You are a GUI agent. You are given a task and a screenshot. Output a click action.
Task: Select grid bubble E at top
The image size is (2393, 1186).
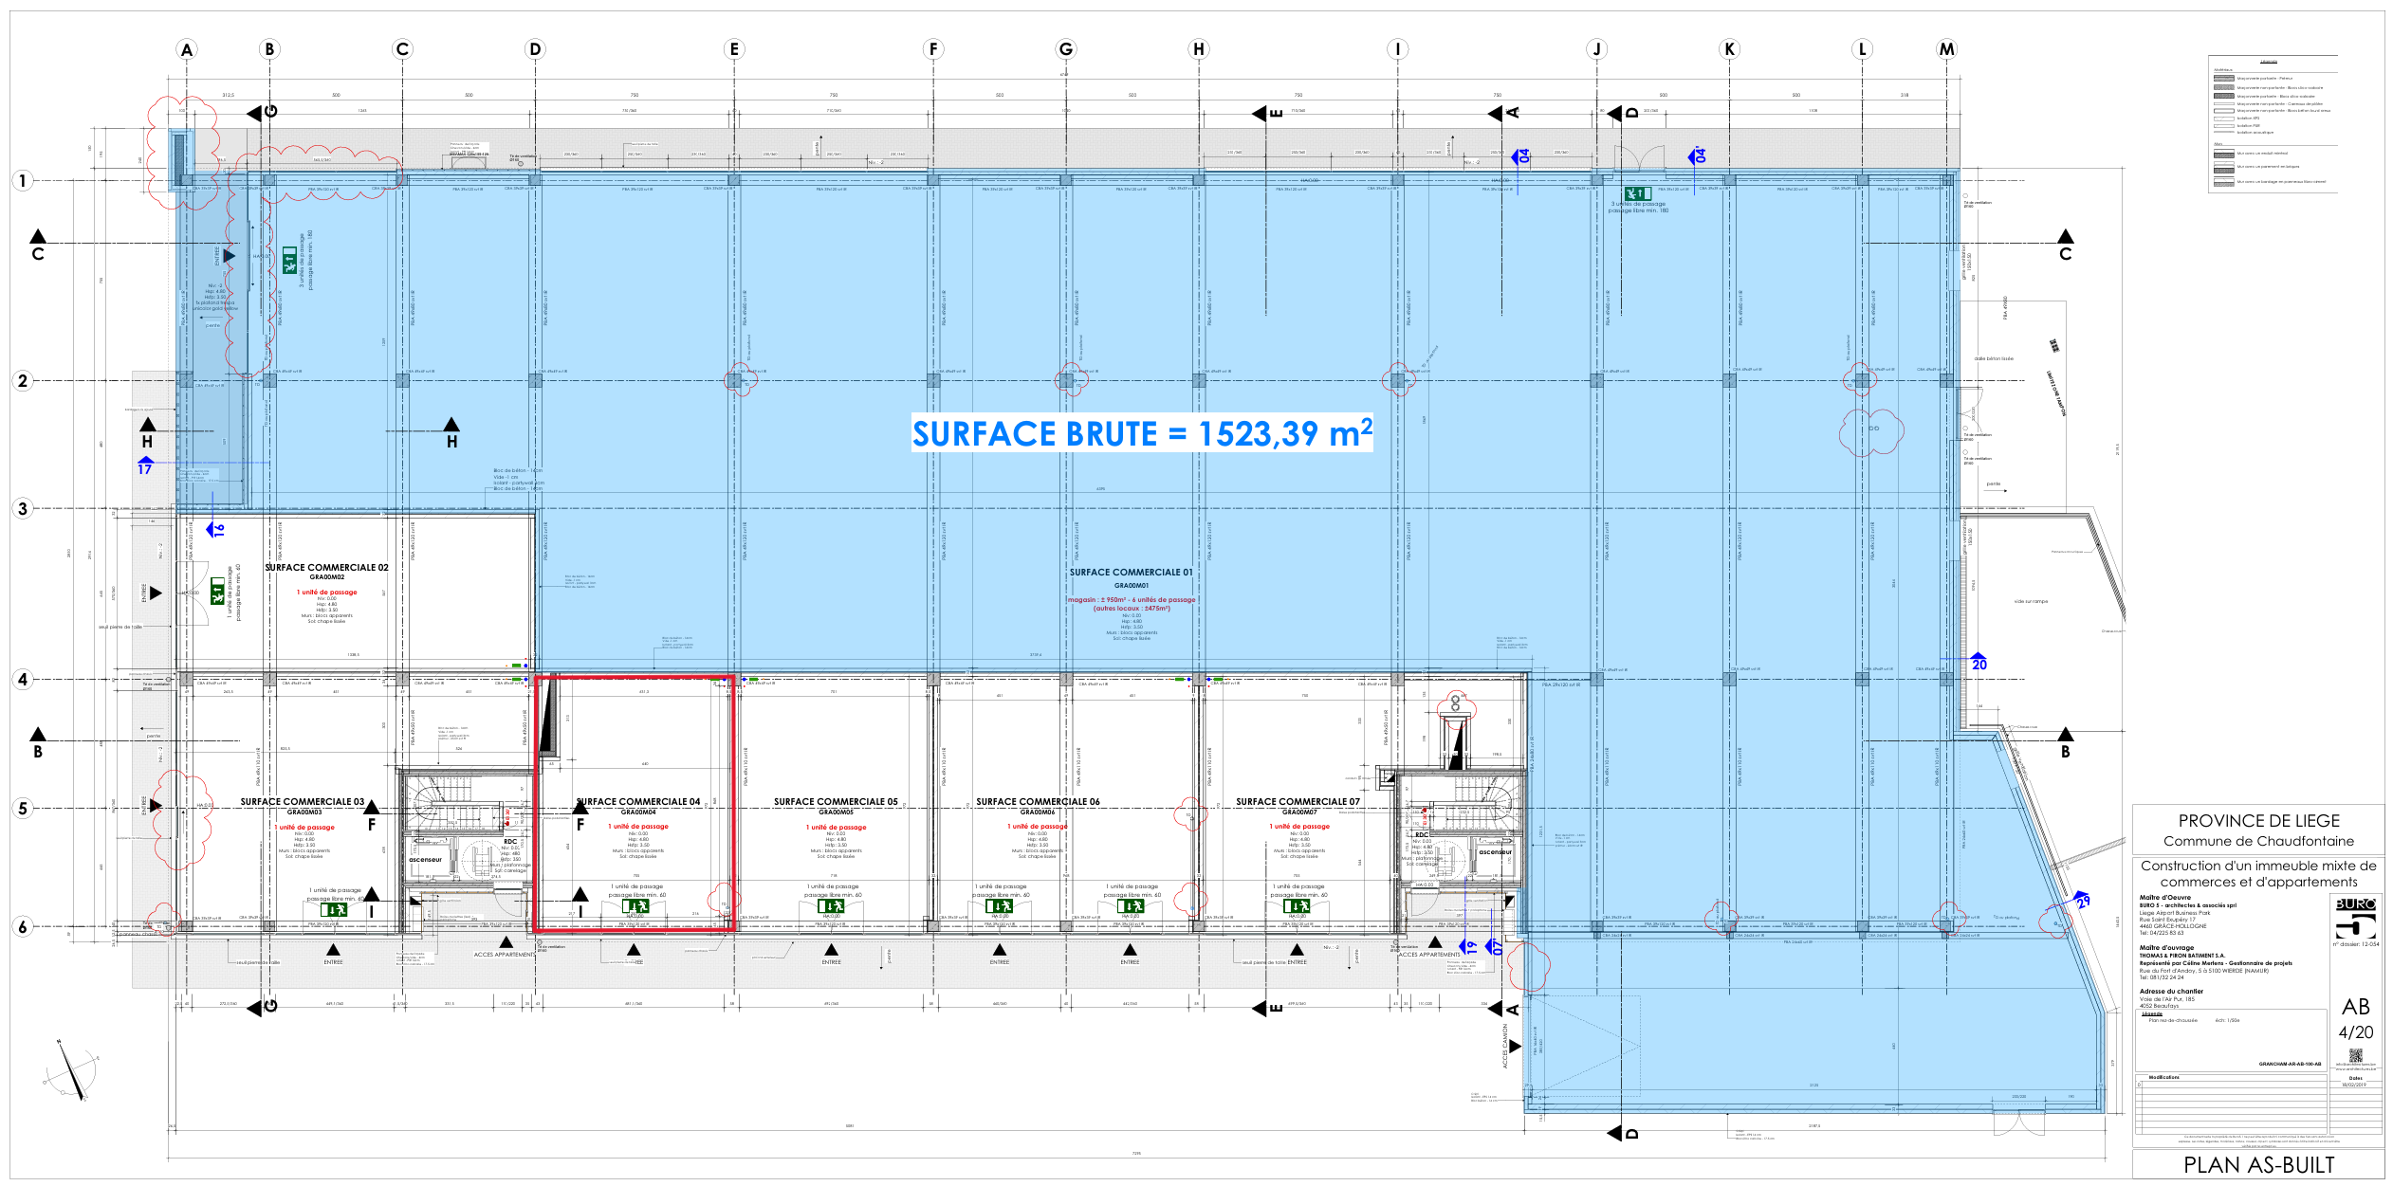[x=733, y=49]
